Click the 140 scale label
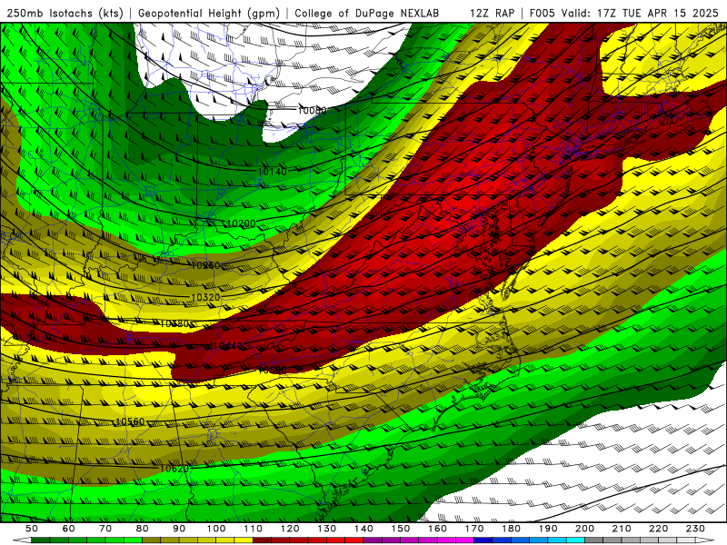The width and height of the screenshot is (727, 545). click(x=363, y=529)
